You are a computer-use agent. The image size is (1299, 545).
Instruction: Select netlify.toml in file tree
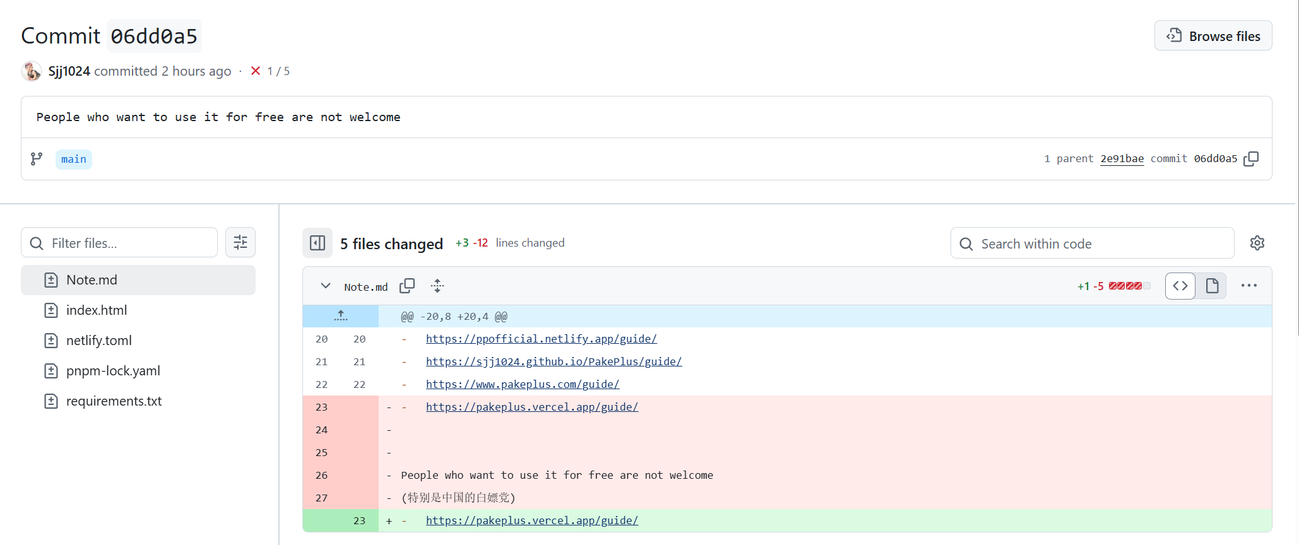pyautogui.click(x=99, y=341)
